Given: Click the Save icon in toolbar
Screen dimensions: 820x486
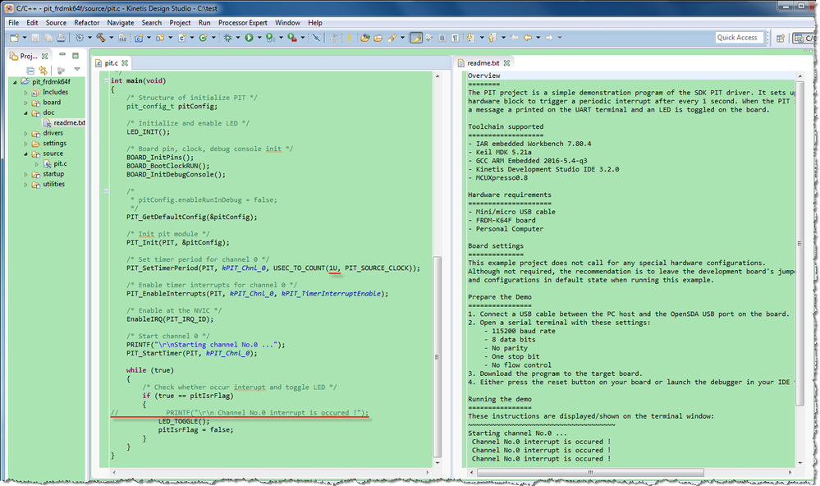Looking at the screenshot, I should tap(35, 38).
